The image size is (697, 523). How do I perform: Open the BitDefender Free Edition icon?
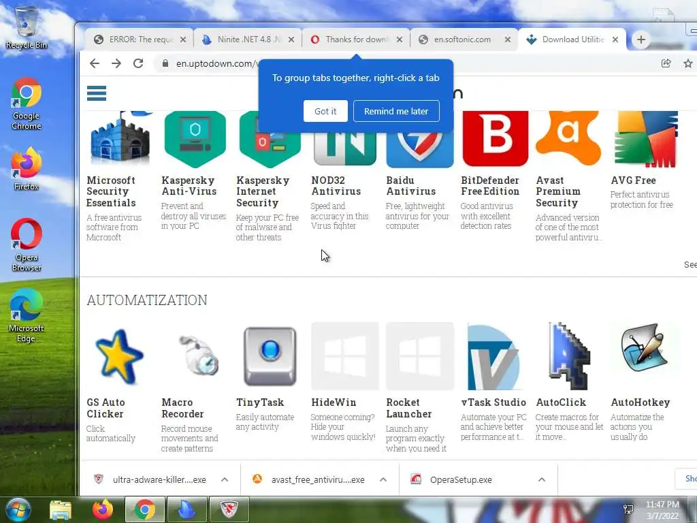[496, 138]
